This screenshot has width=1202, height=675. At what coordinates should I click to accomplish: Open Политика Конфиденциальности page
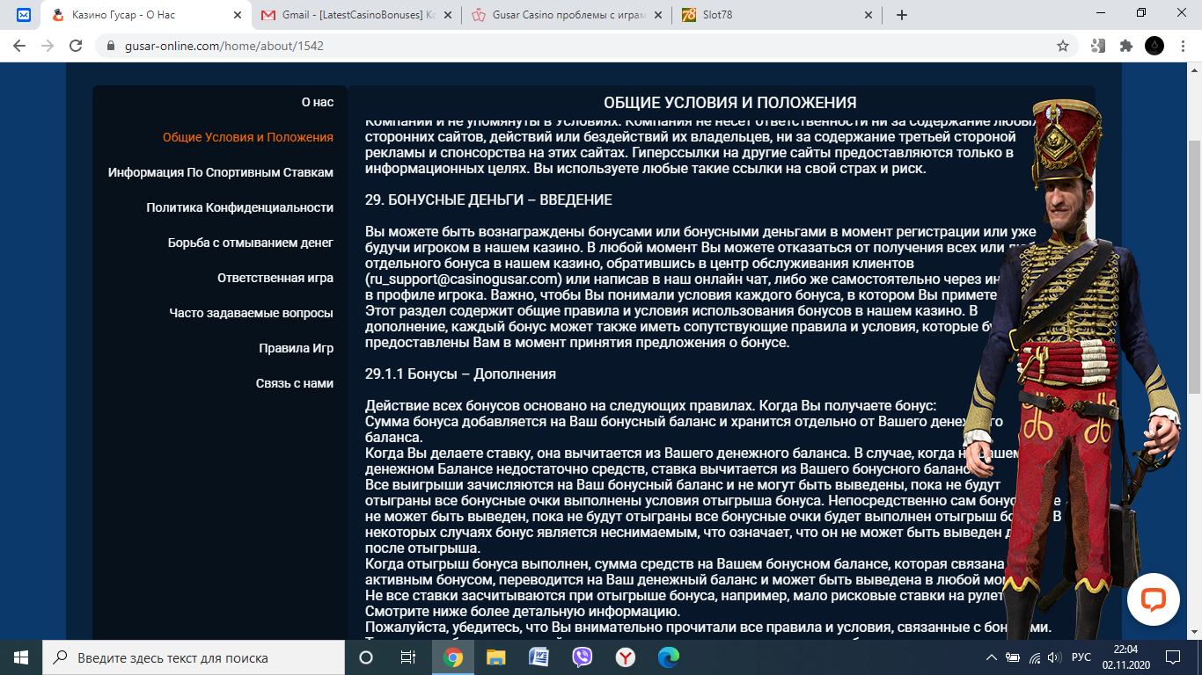240,207
